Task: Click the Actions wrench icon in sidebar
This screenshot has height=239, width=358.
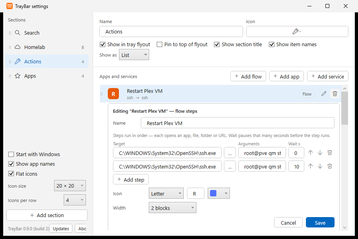Action: click(x=18, y=61)
